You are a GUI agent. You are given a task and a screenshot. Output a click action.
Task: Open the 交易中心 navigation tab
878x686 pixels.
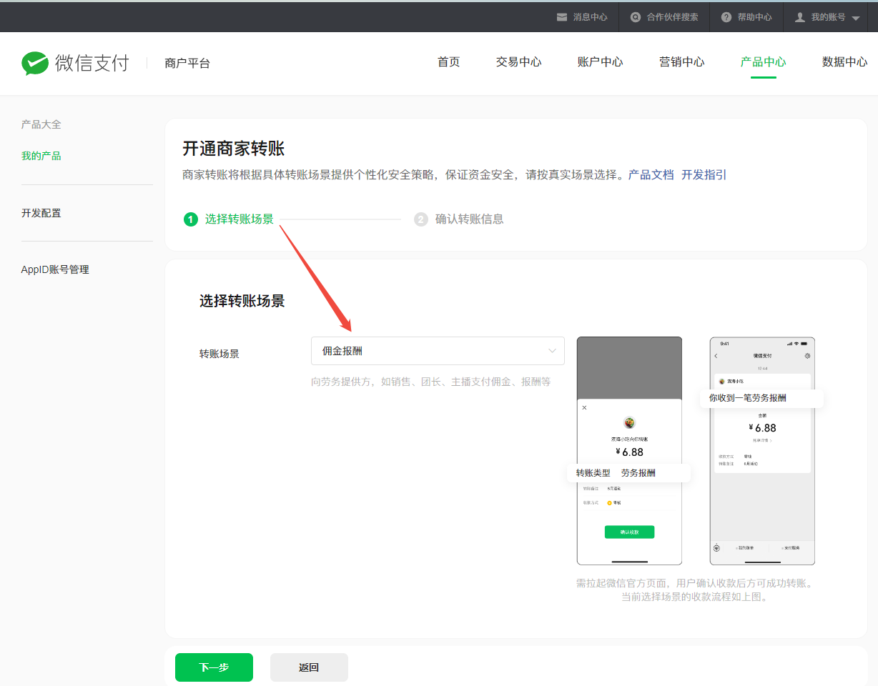519,62
